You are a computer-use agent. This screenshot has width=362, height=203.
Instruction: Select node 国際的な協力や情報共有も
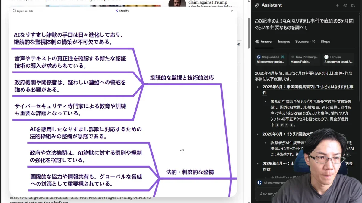tap(86, 180)
